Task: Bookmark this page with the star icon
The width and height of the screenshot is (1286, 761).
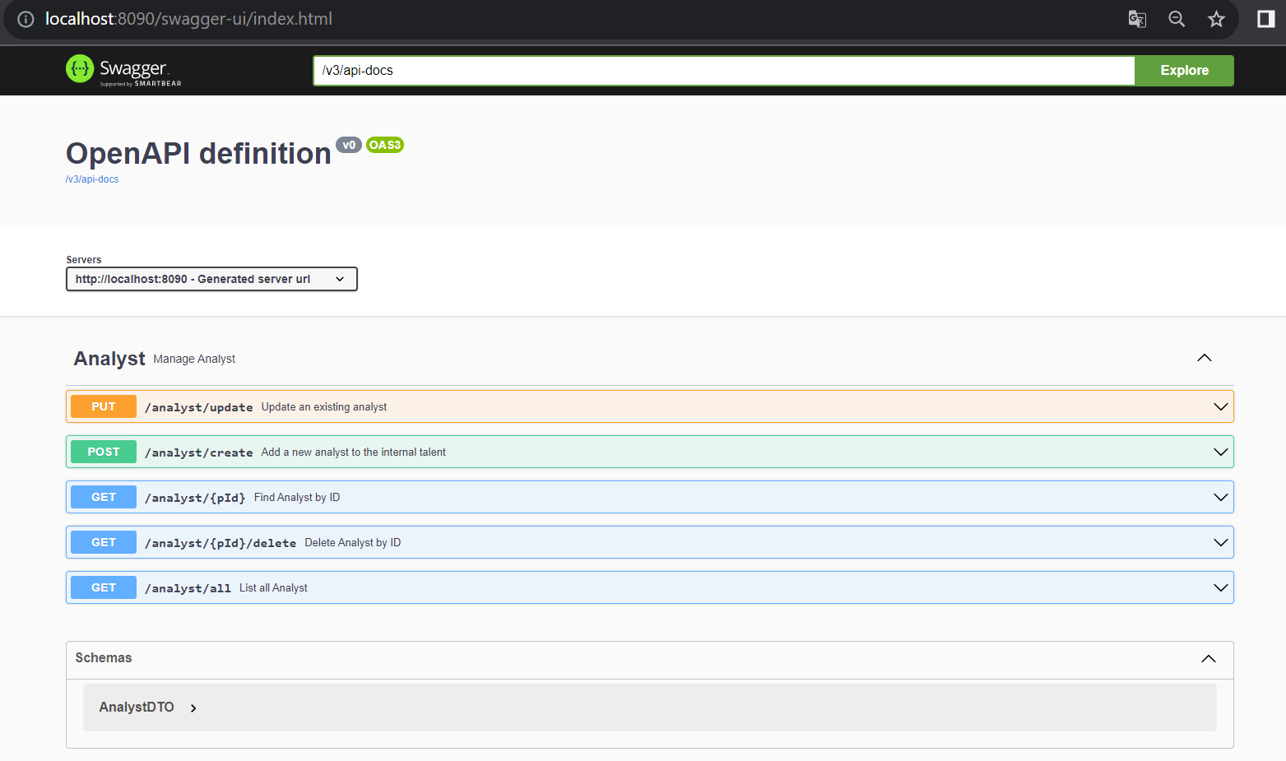Action: [1216, 19]
